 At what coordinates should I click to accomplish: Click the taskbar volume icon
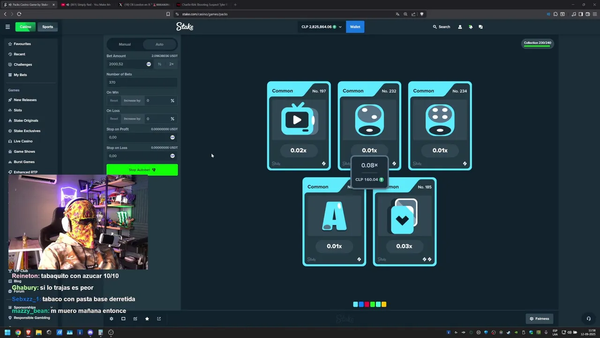[x=569, y=332]
